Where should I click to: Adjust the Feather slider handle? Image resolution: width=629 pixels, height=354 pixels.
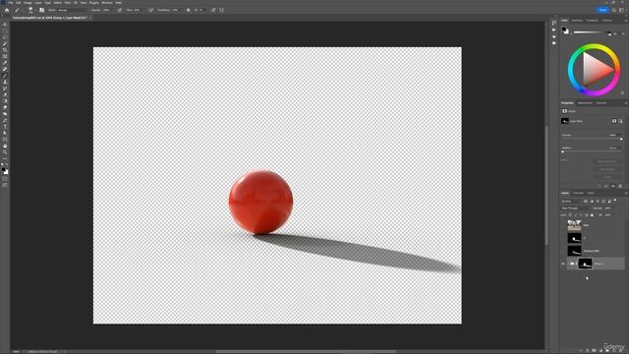coord(563,151)
